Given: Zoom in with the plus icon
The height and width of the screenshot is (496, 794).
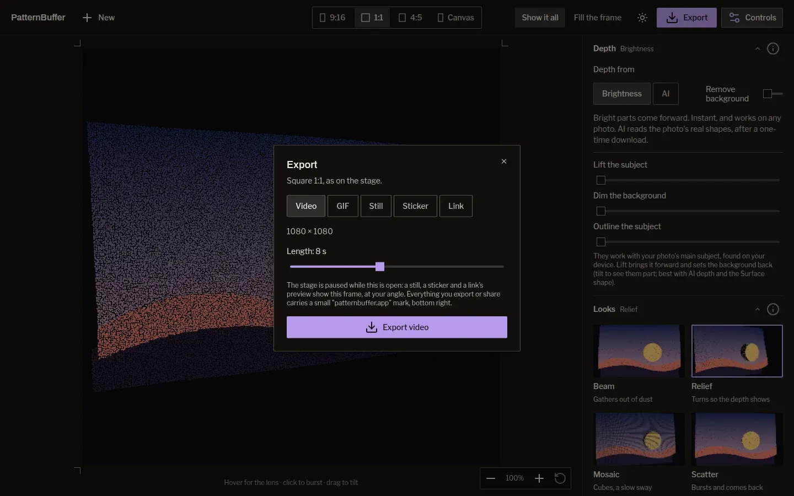Looking at the screenshot, I should (x=539, y=478).
